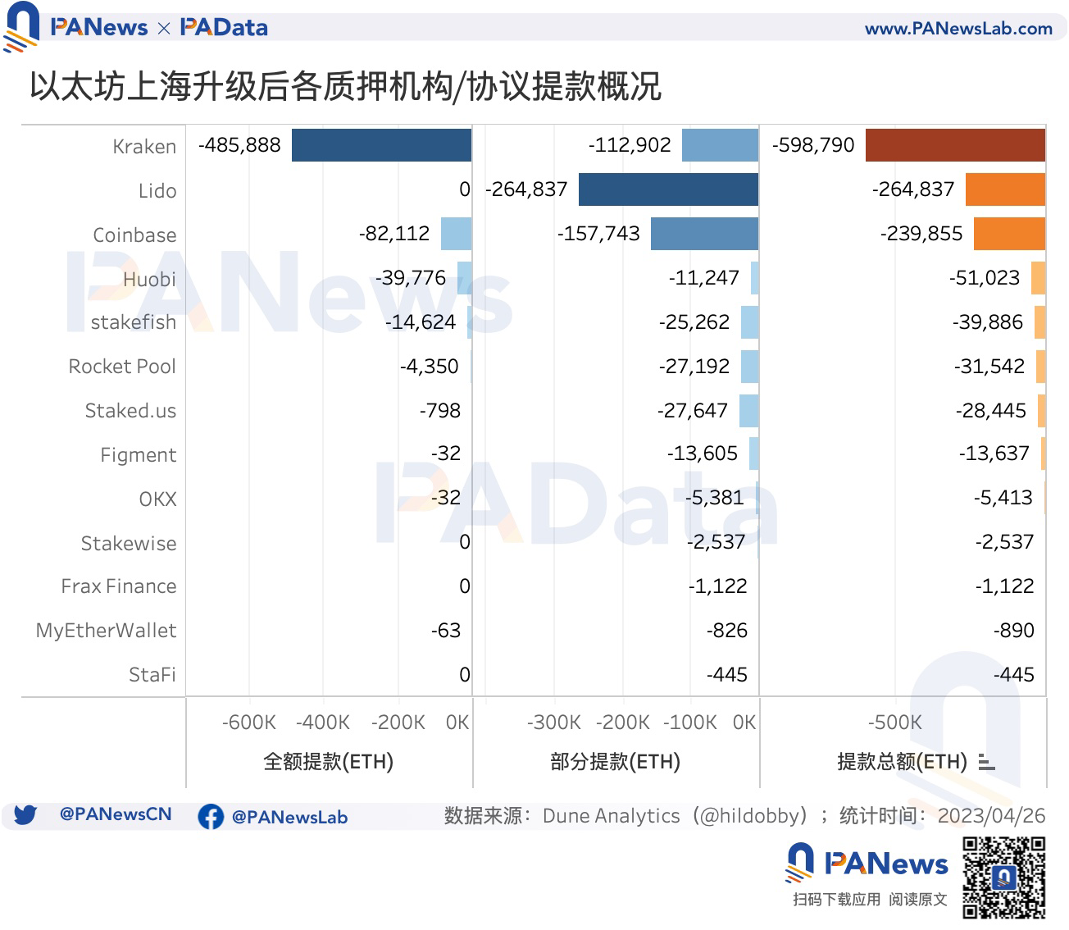The image size is (1069, 930).
Task: Click the value -51,023
Action: tap(985, 278)
